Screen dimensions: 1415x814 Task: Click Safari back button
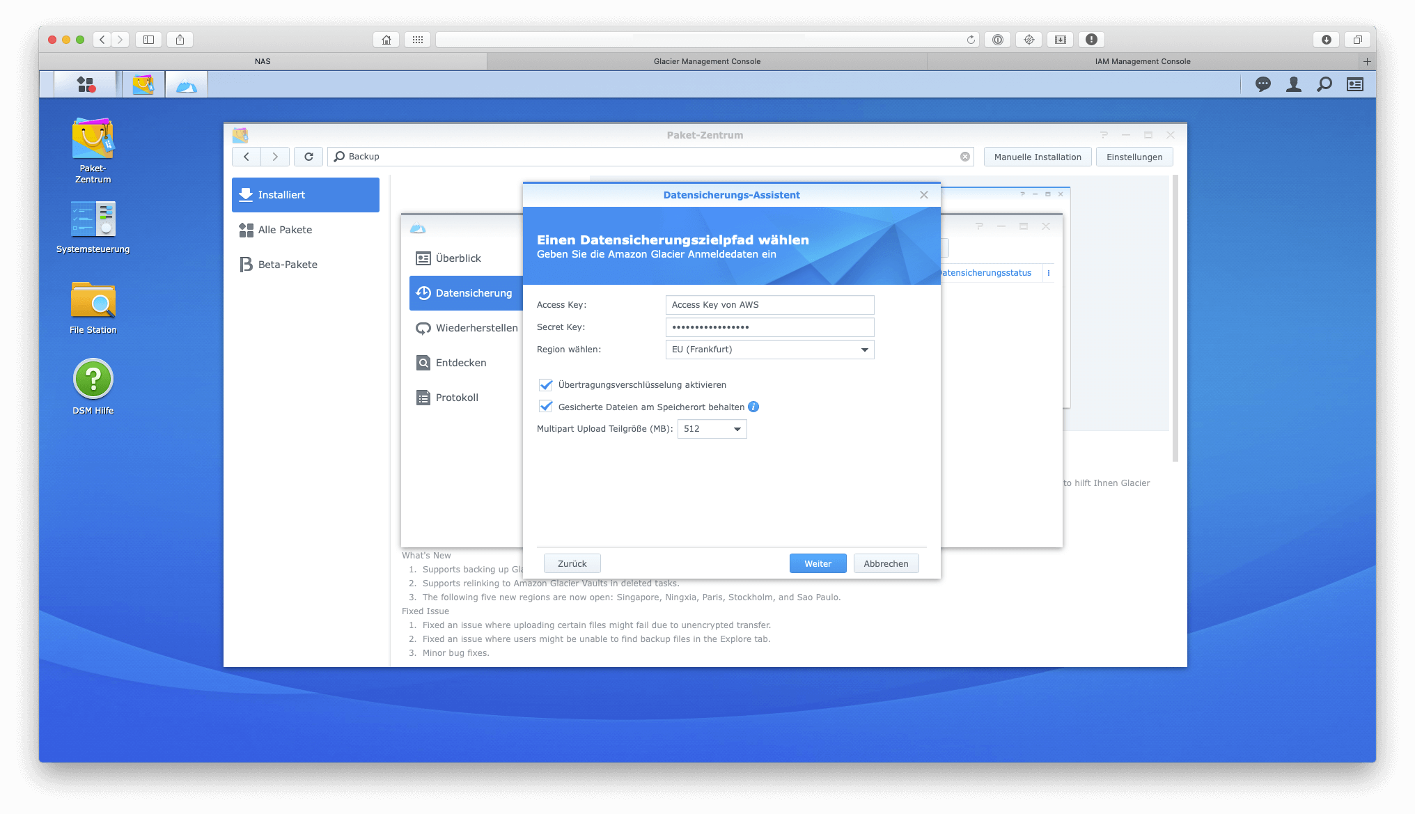click(x=102, y=40)
